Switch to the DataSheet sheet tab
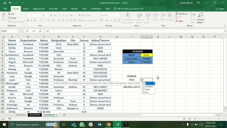 click(35, 115)
